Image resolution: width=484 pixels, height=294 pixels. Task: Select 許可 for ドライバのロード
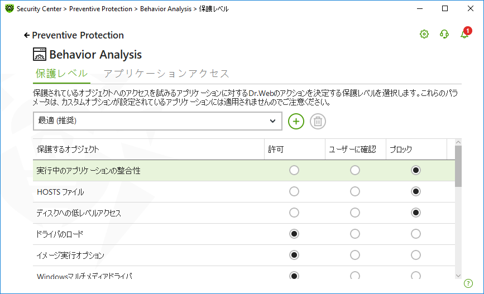(294, 234)
